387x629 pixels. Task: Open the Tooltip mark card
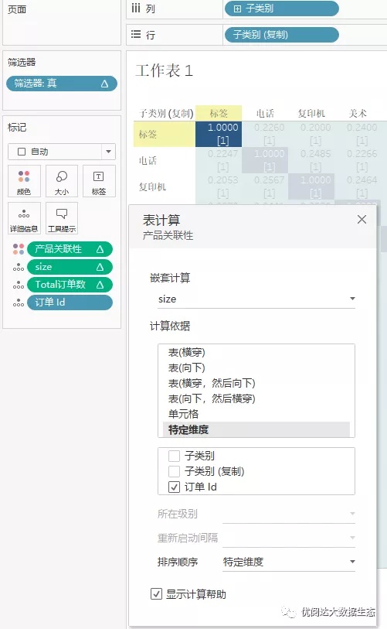pyautogui.click(x=61, y=218)
